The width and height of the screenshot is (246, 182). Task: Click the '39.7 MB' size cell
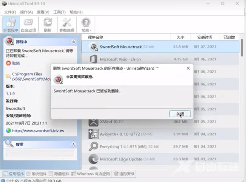(x=181, y=146)
